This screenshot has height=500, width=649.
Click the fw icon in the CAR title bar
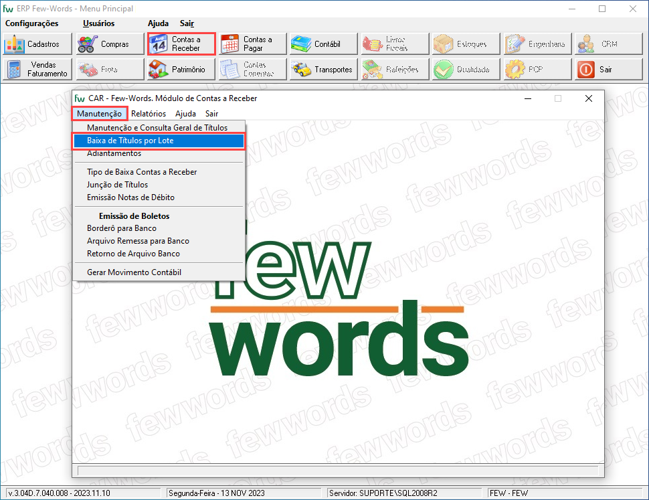pyautogui.click(x=80, y=98)
